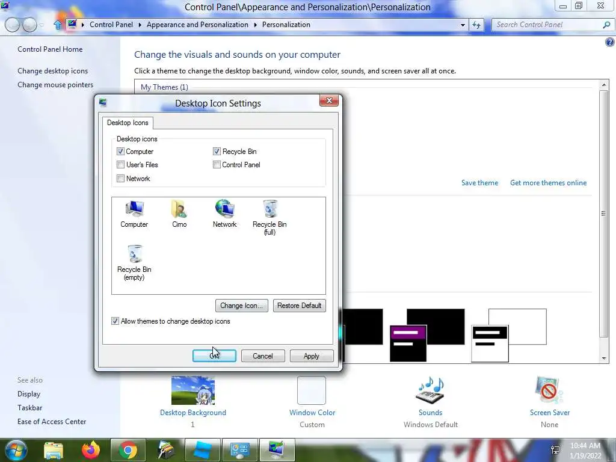Click the Forward navigation arrow
Viewport: 616px width, 462px height.
click(x=29, y=25)
